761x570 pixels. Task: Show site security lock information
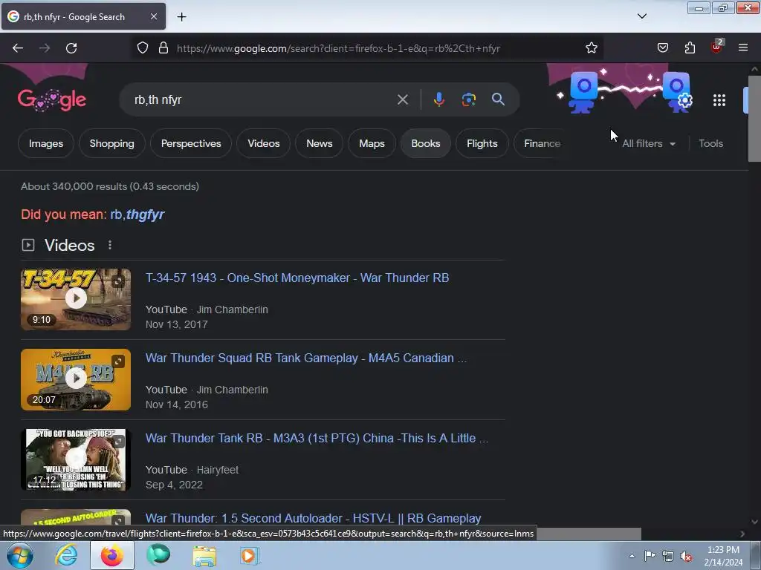(x=163, y=47)
